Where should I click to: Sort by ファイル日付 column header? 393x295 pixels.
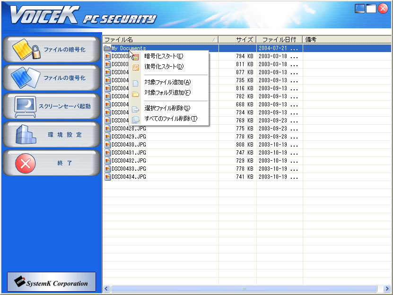click(x=279, y=40)
